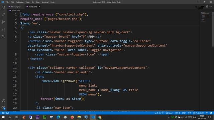Open the Edit menu

click(12, 2)
